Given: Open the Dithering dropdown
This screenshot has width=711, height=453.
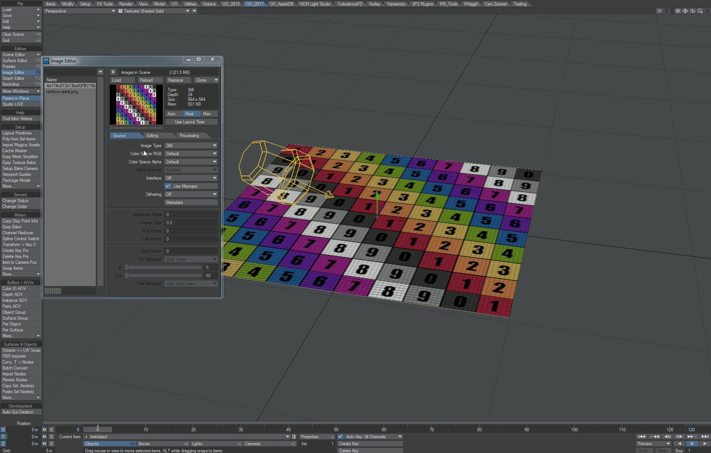Looking at the screenshot, I should (191, 194).
